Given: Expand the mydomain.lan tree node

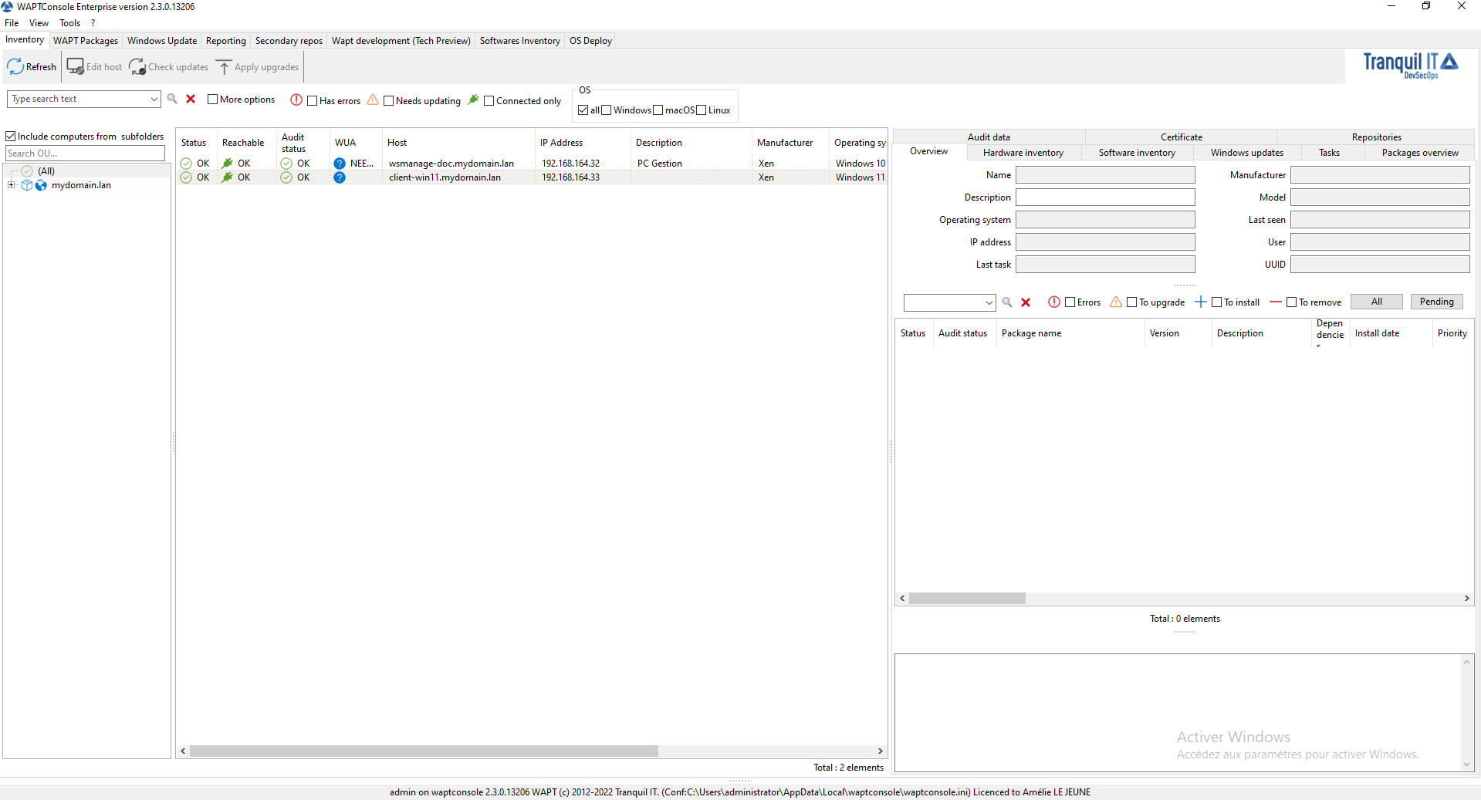Looking at the screenshot, I should pos(12,185).
